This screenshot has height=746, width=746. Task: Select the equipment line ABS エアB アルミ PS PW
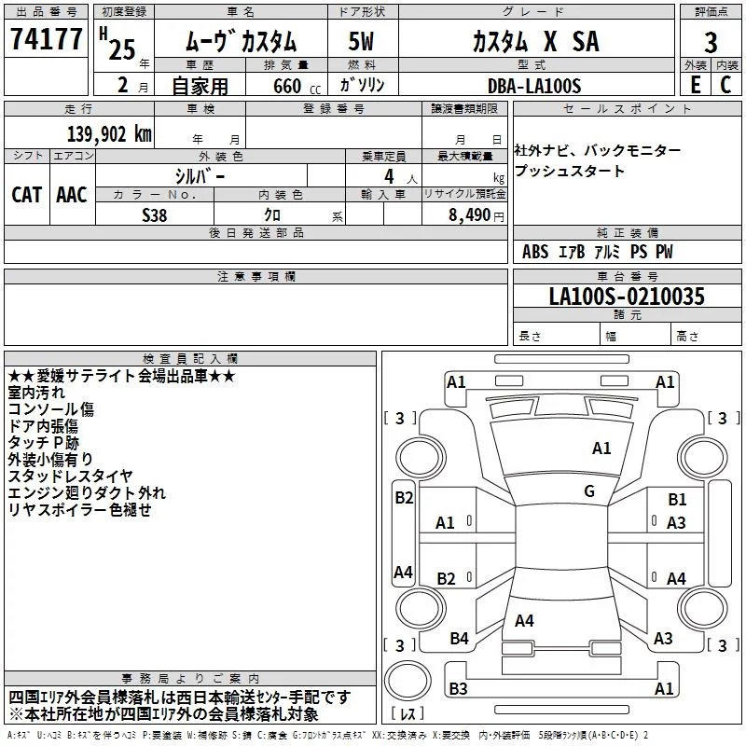coord(598,252)
